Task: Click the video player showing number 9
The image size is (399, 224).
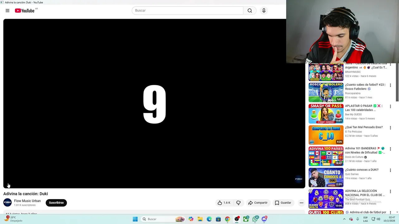Action: click(x=154, y=104)
